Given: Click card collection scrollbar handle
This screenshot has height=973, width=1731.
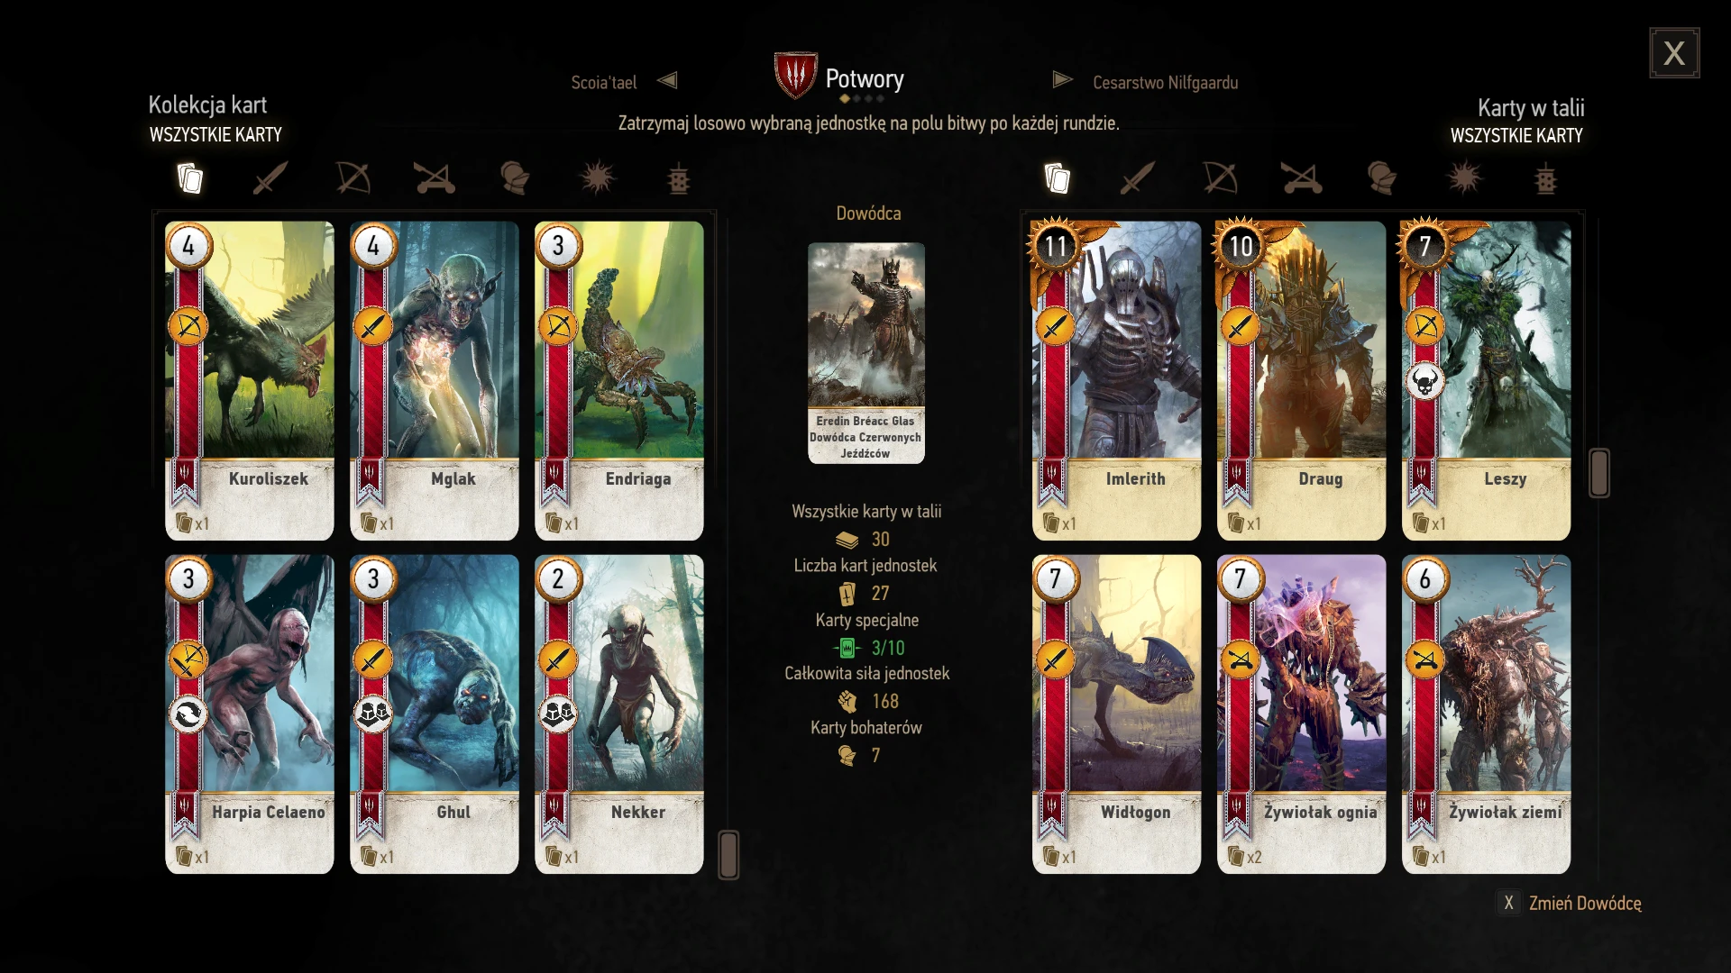Looking at the screenshot, I should pyautogui.click(x=728, y=854).
